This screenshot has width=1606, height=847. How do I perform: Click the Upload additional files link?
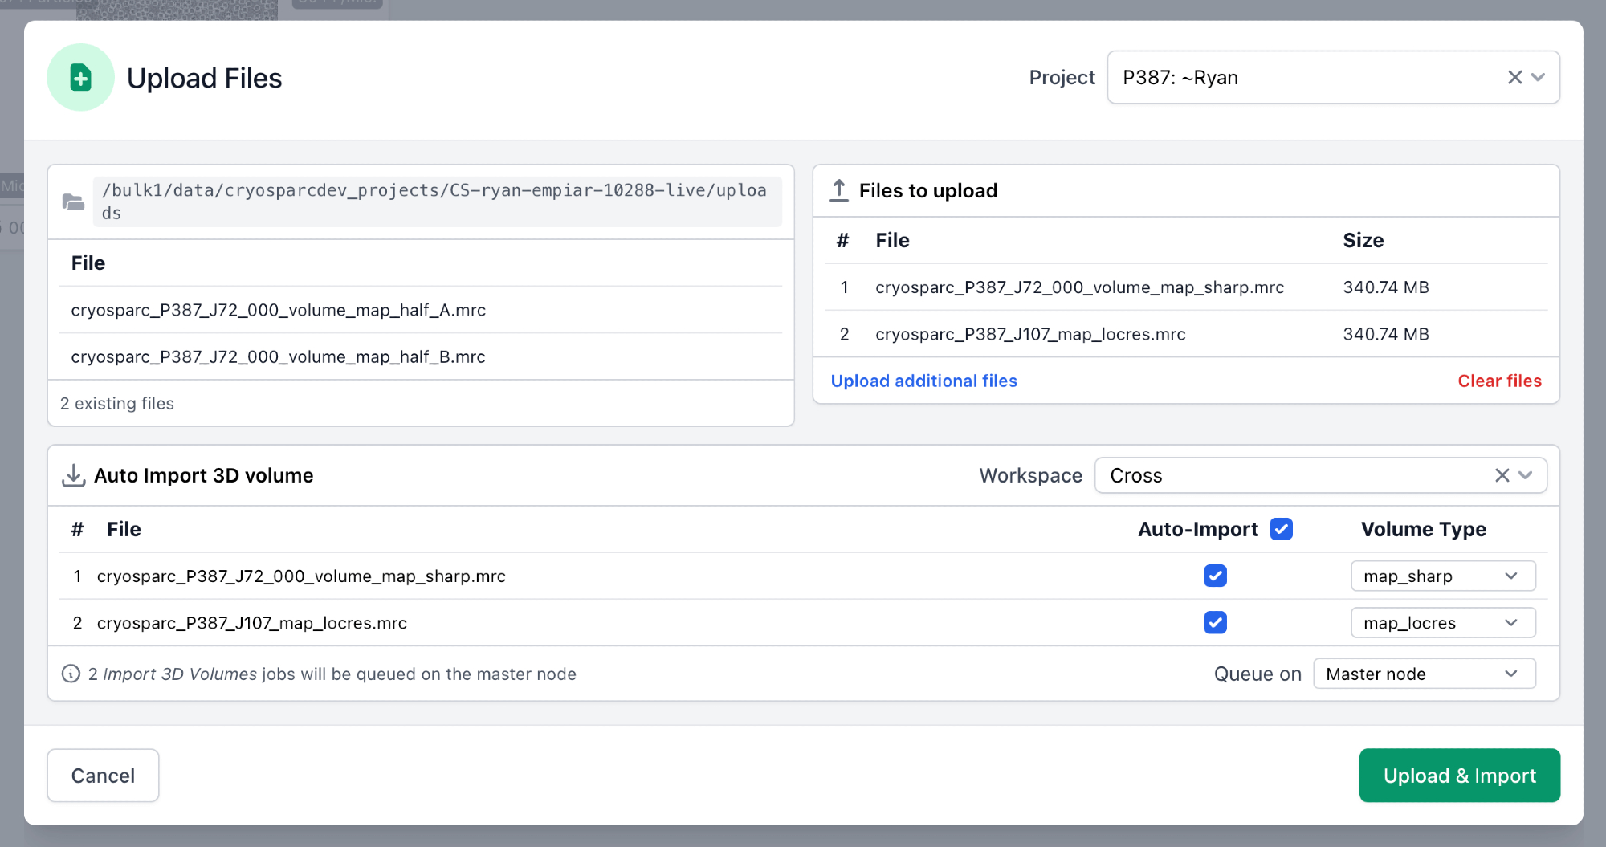[923, 381]
